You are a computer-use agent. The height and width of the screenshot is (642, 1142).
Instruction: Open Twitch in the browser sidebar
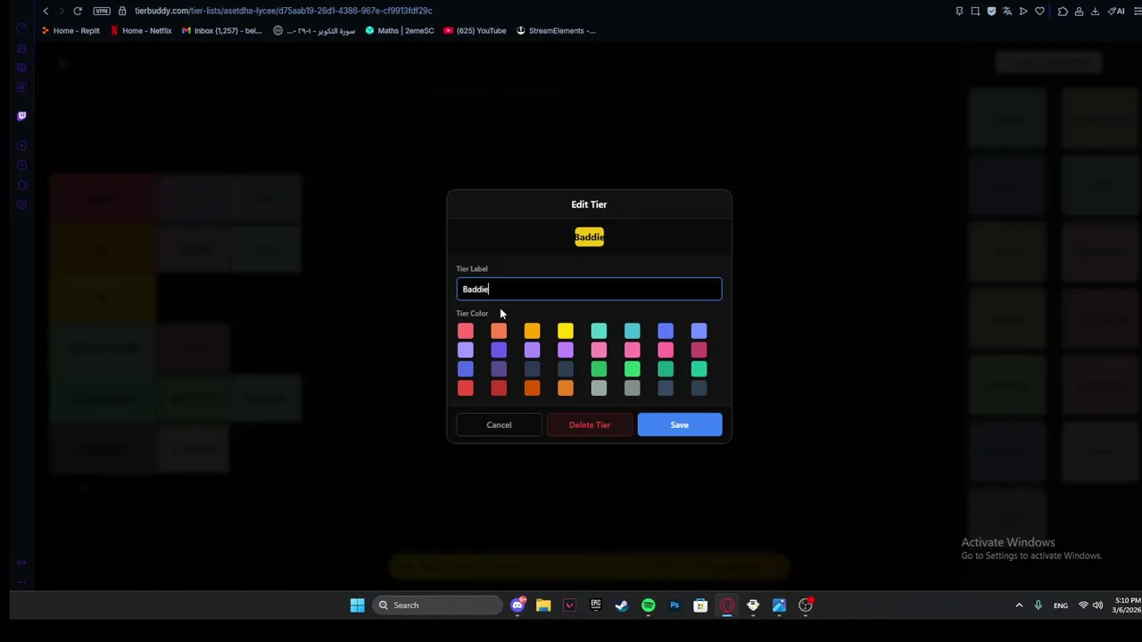pyautogui.click(x=21, y=116)
